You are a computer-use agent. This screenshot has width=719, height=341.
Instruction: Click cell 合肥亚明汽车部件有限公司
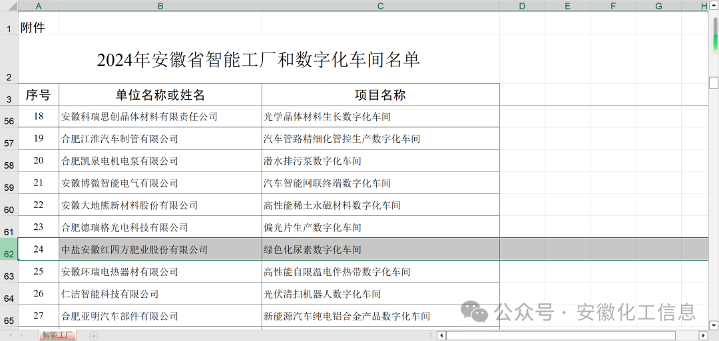click(160, 316)
